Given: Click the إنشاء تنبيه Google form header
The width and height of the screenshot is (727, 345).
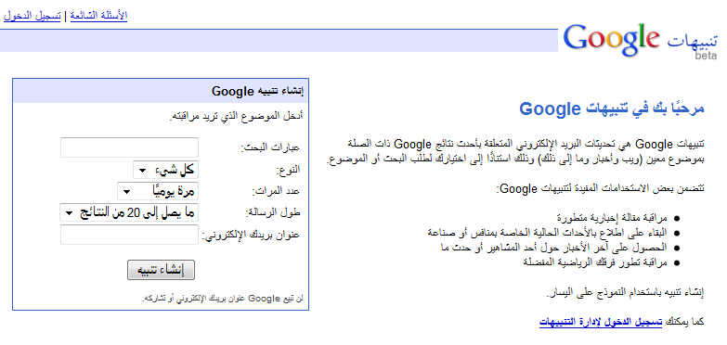Looking at the screenshot, I should 257,91.
